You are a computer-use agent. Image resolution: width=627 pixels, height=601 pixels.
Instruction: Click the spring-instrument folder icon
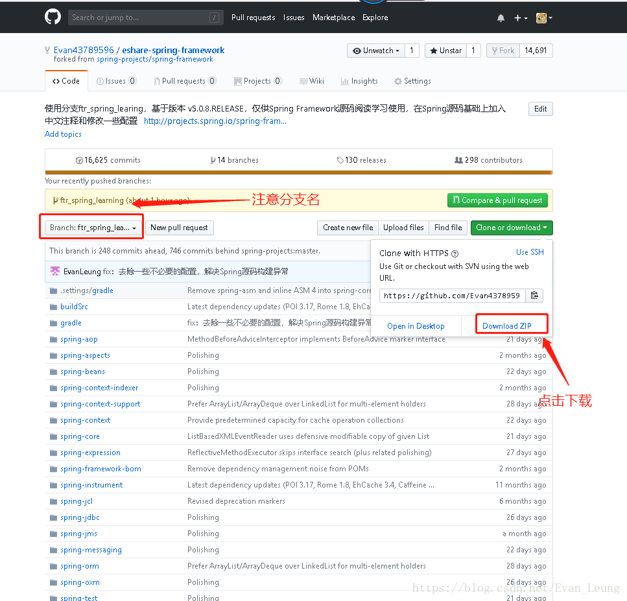tap(53, 485)
